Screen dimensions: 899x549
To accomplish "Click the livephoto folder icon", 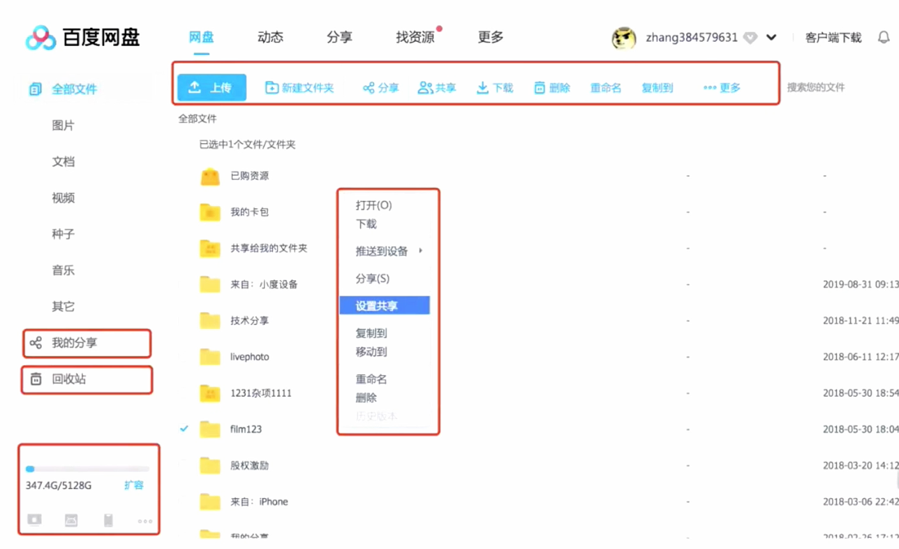I will click(210, 357).
